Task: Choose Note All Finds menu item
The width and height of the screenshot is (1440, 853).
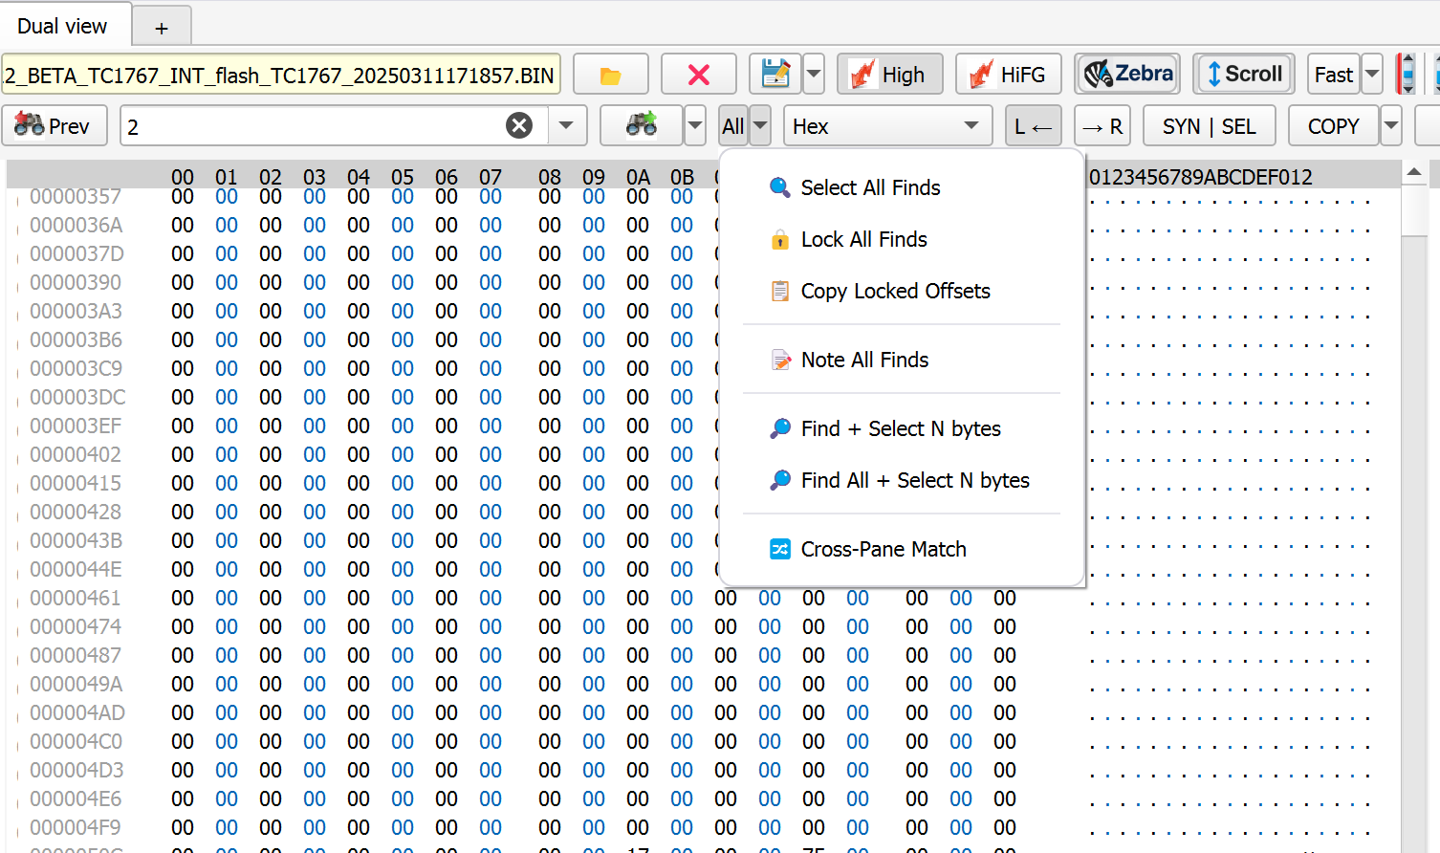Action: click(x=902, y=360)
